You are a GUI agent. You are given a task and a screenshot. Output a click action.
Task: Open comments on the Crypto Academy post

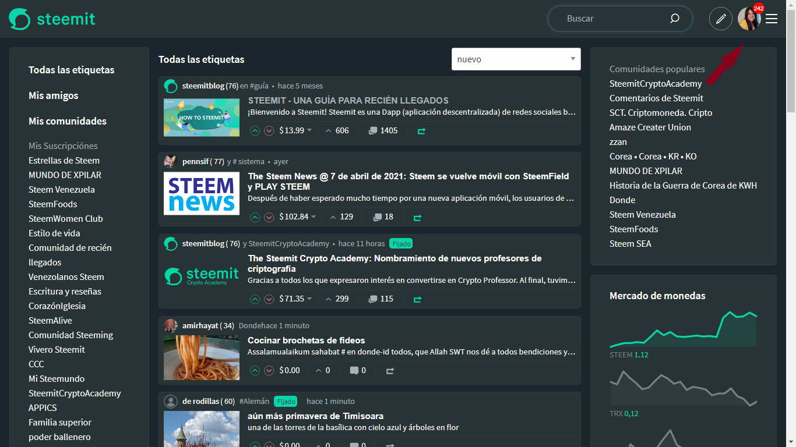point(381,299)
